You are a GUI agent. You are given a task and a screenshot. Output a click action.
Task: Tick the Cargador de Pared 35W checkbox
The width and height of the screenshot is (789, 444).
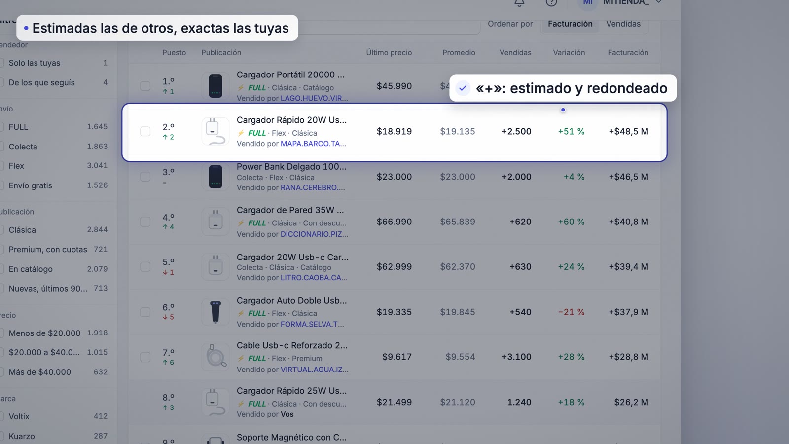point(145,222)
